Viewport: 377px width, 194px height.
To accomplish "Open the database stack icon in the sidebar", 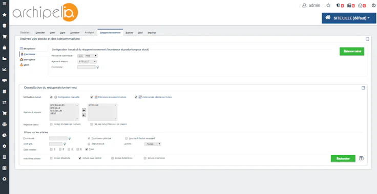I will click(x=4, y=26).
